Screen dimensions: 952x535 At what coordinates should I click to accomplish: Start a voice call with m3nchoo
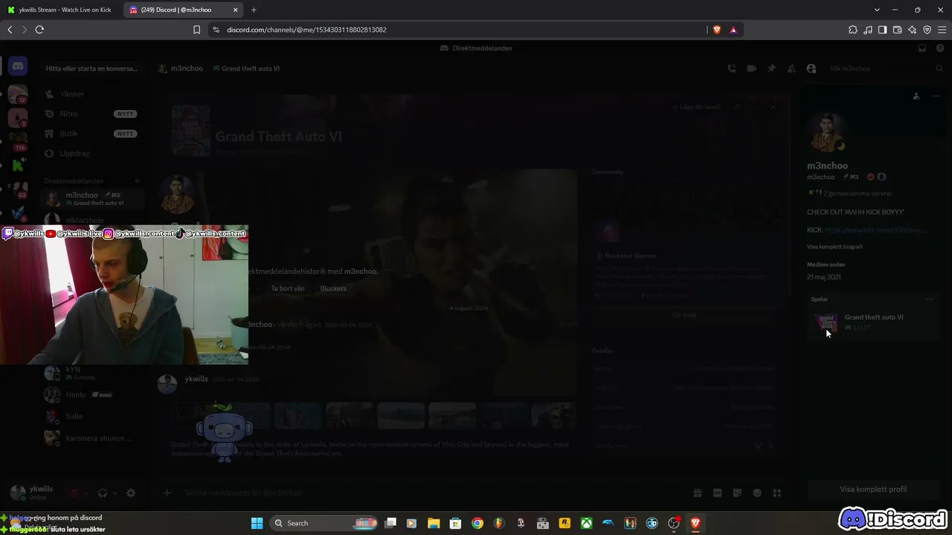tap(732, 68)
